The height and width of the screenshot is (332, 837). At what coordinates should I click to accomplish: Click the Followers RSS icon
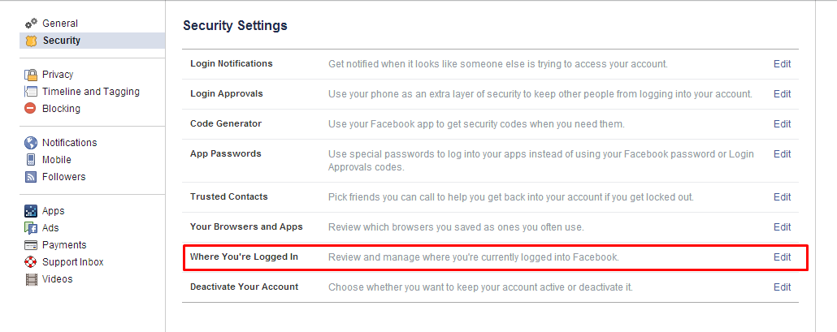pyautogui.click(x=31, y=177)
